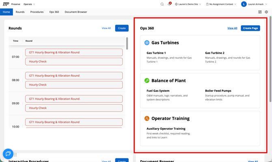Open the 07:00 Hourly Check round
This screenshot has width=272, height=162.
pyautogui.click(x=74, y=61)
